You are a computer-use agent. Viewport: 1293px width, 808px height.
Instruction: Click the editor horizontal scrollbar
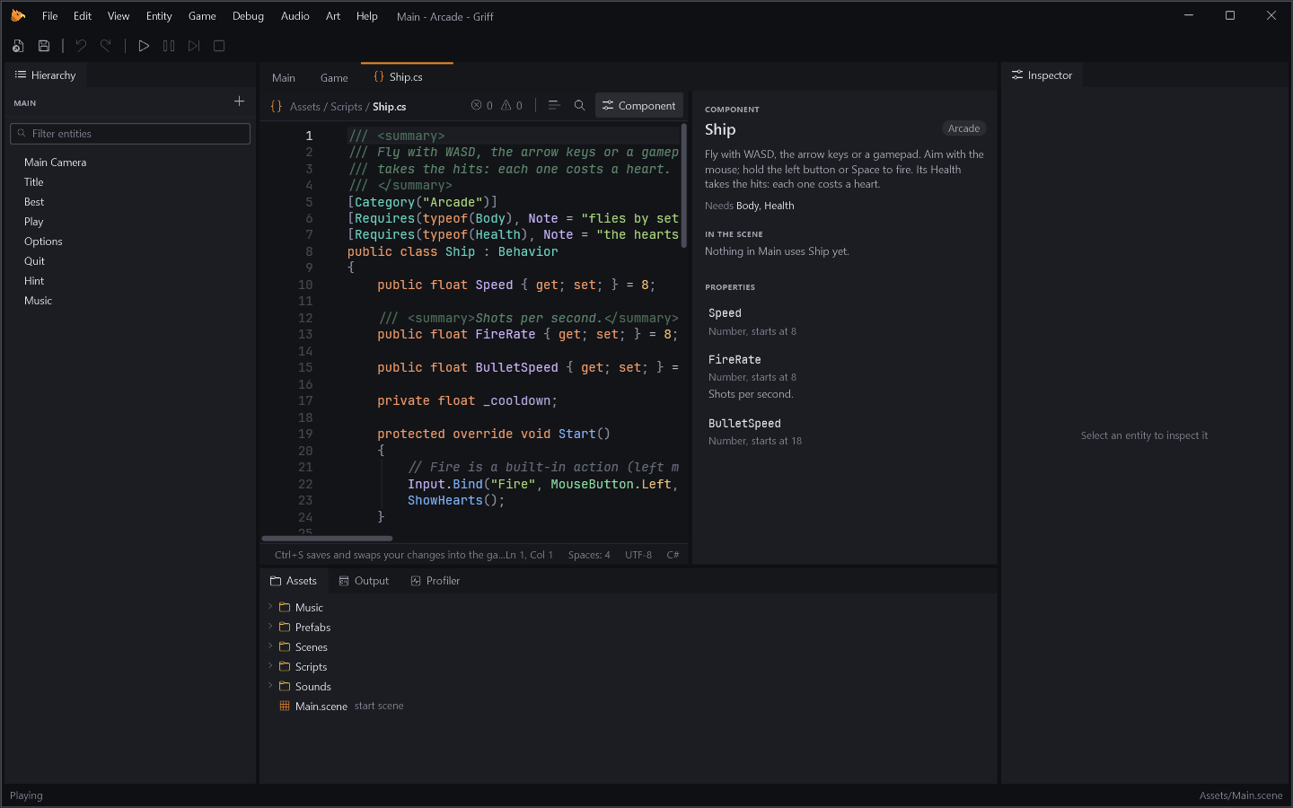[327, 539]
